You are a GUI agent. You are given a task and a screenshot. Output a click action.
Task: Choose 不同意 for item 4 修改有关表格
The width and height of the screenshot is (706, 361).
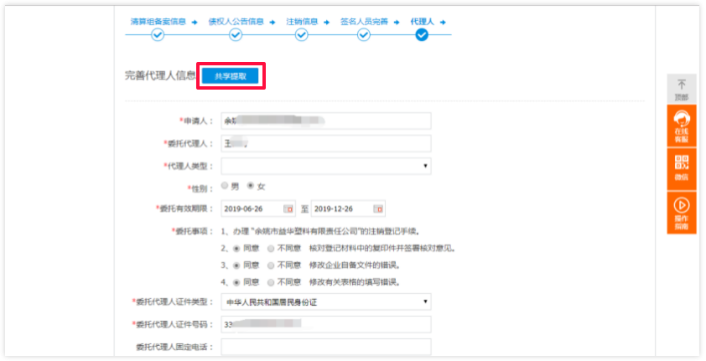click(270, 282)
